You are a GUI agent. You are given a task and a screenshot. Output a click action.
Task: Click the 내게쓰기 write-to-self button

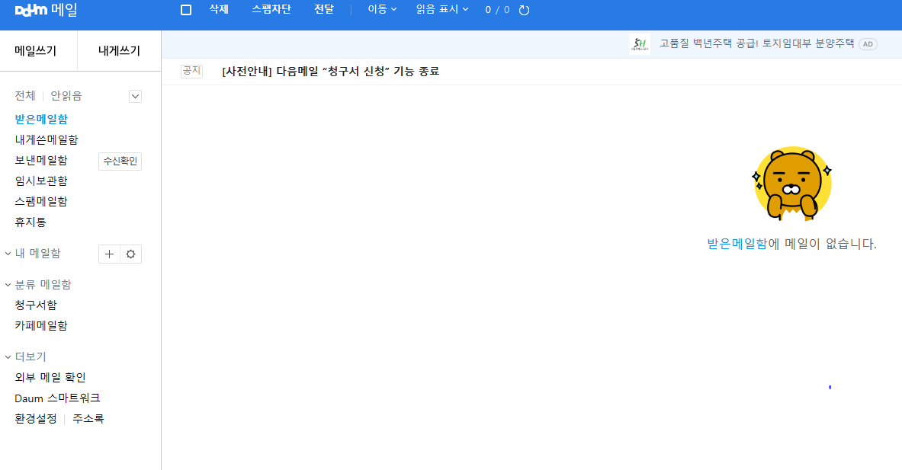click(119, 50)
